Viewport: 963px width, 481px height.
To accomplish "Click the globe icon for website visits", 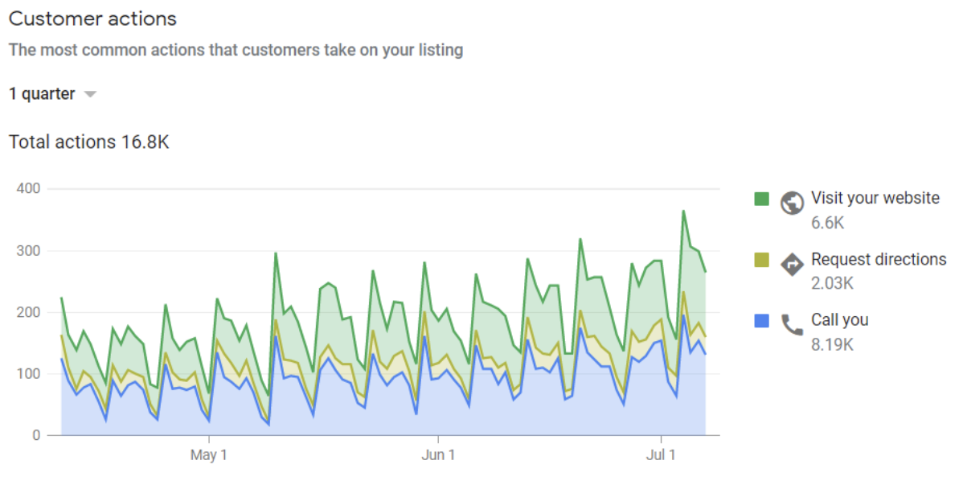I will pos(792,201).
